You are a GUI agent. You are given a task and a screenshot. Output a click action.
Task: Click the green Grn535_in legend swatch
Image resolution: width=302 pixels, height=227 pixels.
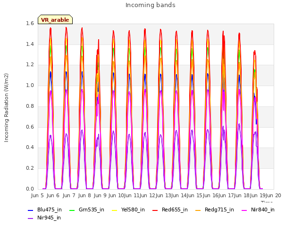72,210
